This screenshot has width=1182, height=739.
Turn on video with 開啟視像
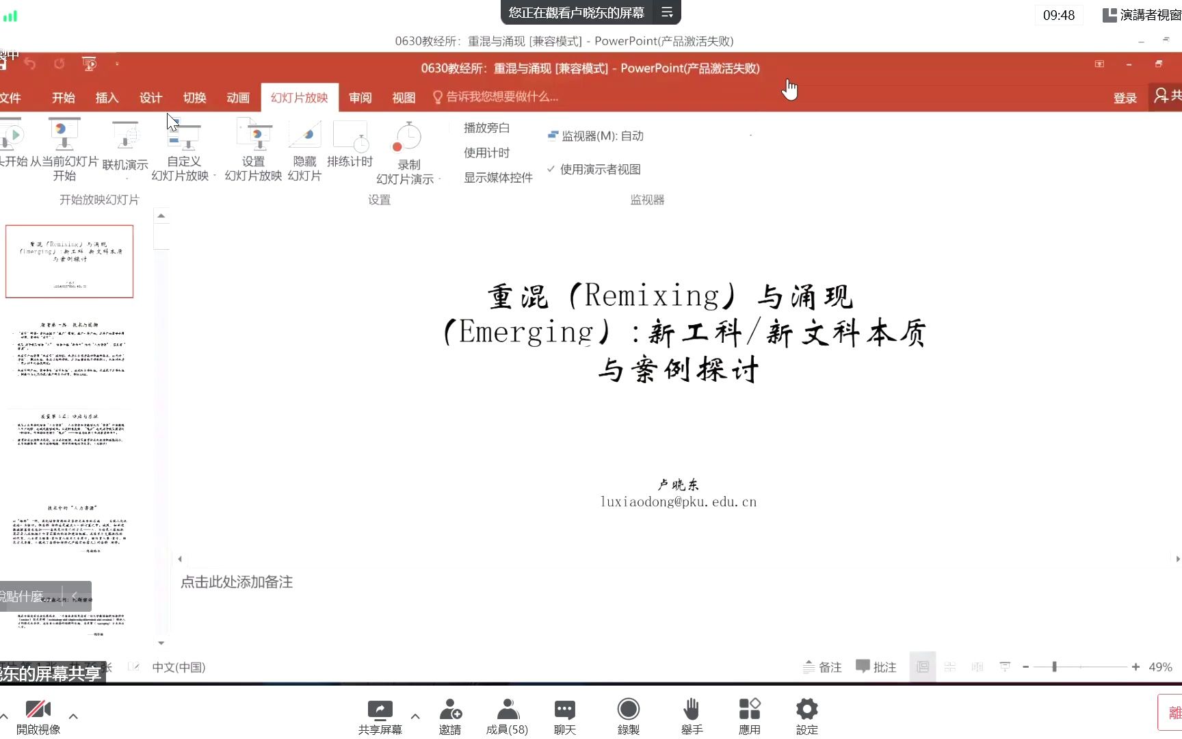click(x=38, y=716)
